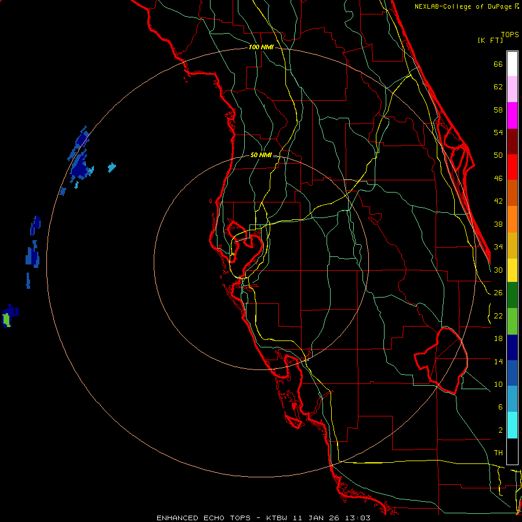Click the white legend swatch beside 66
522x522 pixels.
tap(512, 64)
